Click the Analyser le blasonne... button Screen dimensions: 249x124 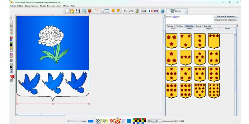coord(226,16)
